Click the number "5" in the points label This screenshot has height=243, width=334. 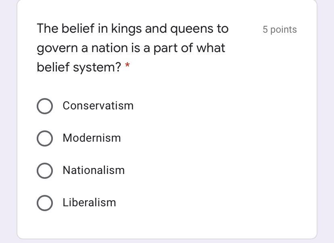coord(265,29)
